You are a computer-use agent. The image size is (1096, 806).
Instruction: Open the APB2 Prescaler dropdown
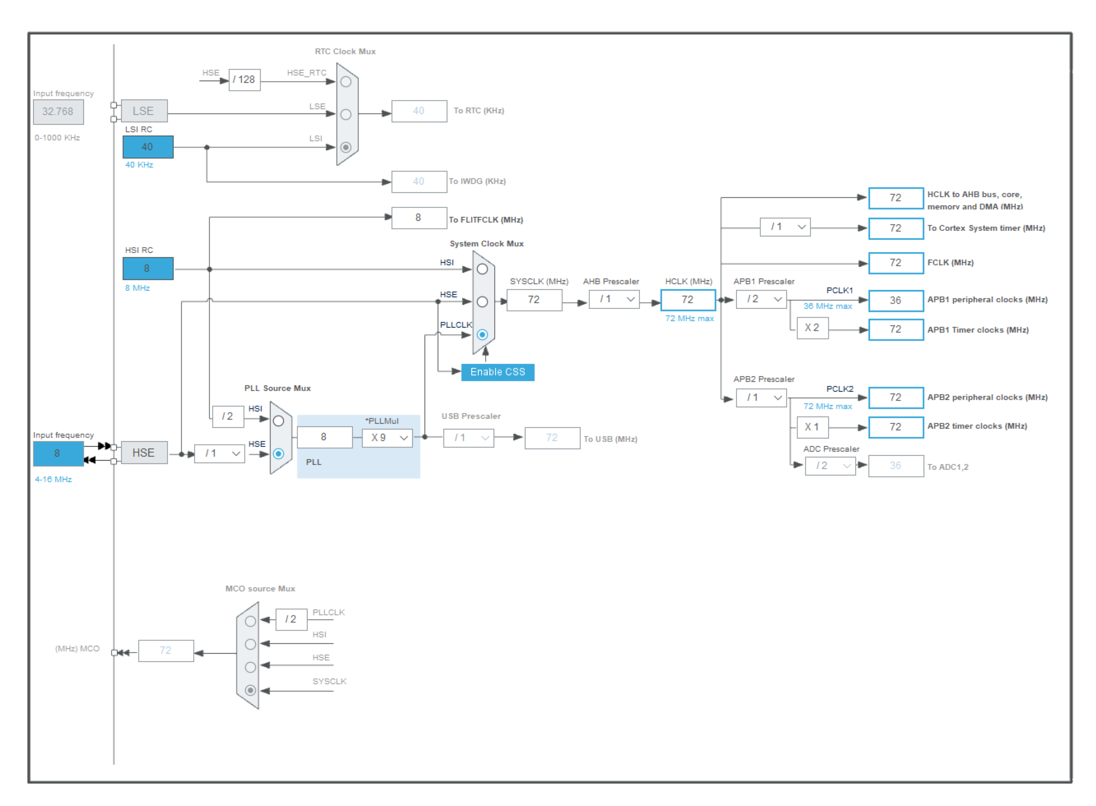[x=761, y=398]
